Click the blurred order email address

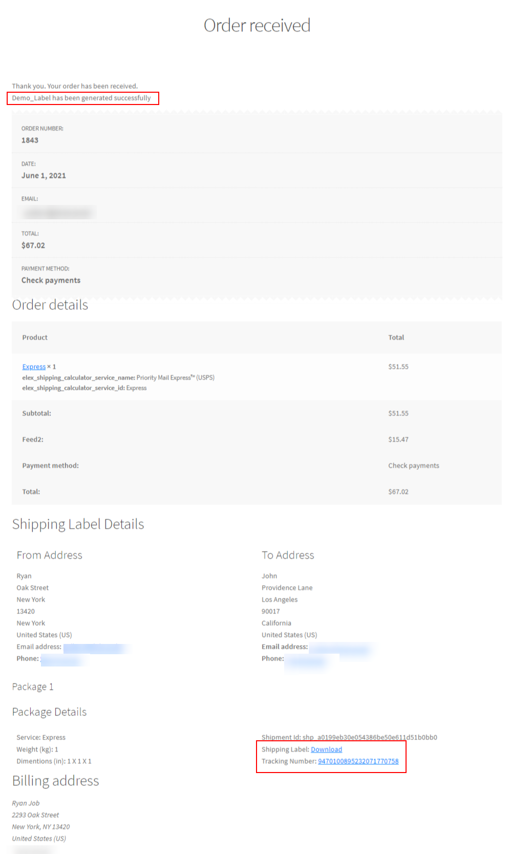[x=58, y=212]
